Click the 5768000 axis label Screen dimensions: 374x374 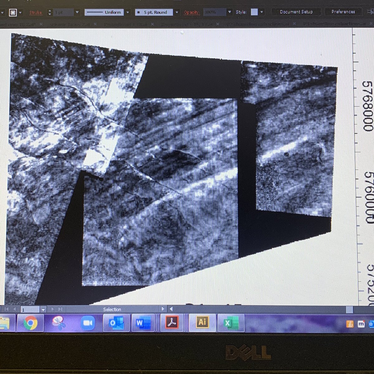tap(368, 106)
